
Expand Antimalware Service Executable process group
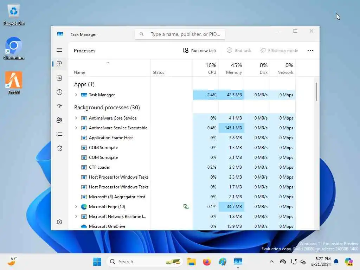tap(76, 128)
